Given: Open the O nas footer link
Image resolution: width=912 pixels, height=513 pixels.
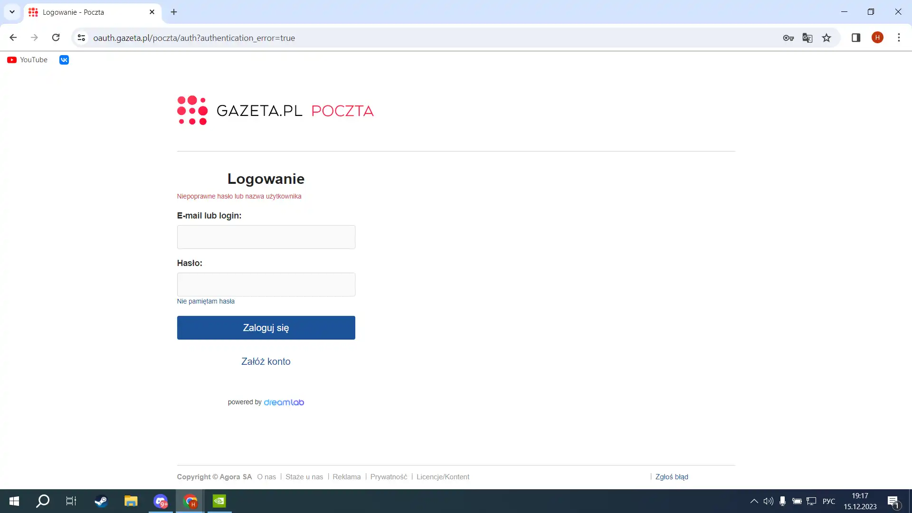Looking at the screenshot, I should tap(266, 477).
